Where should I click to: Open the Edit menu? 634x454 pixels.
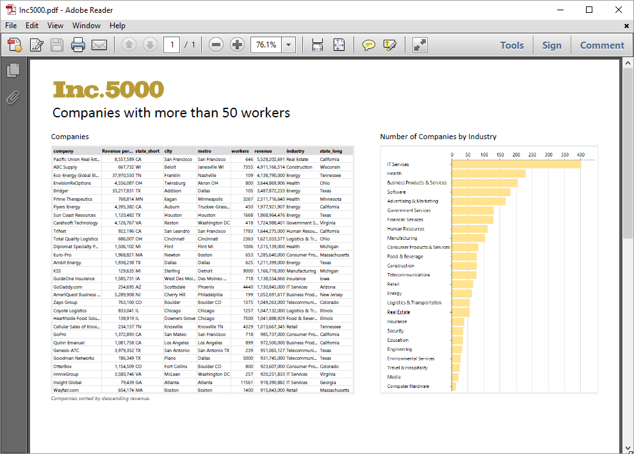coord(32,26)
